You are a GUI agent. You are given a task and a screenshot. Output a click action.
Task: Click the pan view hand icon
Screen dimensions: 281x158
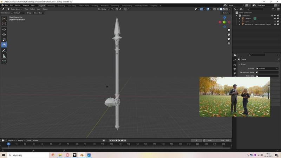tap(229, 34)
